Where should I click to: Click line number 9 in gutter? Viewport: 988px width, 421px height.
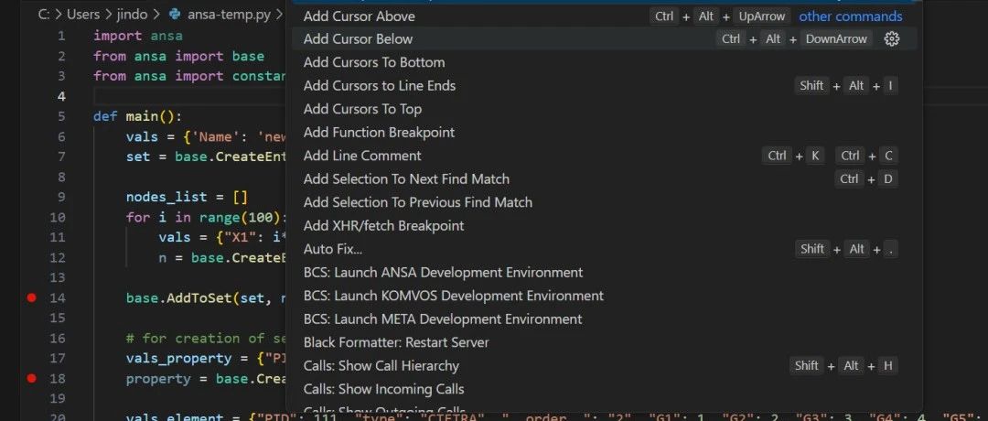(61, 198)
